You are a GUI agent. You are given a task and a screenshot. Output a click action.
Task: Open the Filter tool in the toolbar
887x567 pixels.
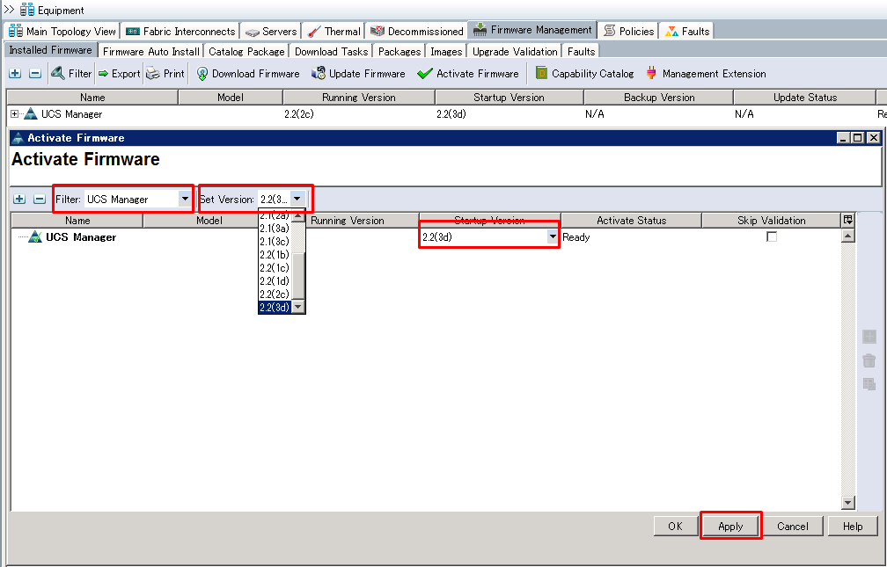(x=70, y=74)
